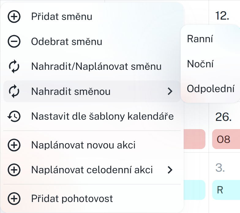Image resolution: width=240 pixels, height=213 pixels.
Task: Pick Odpolední shift from the submenu
Action: point(210,89)
